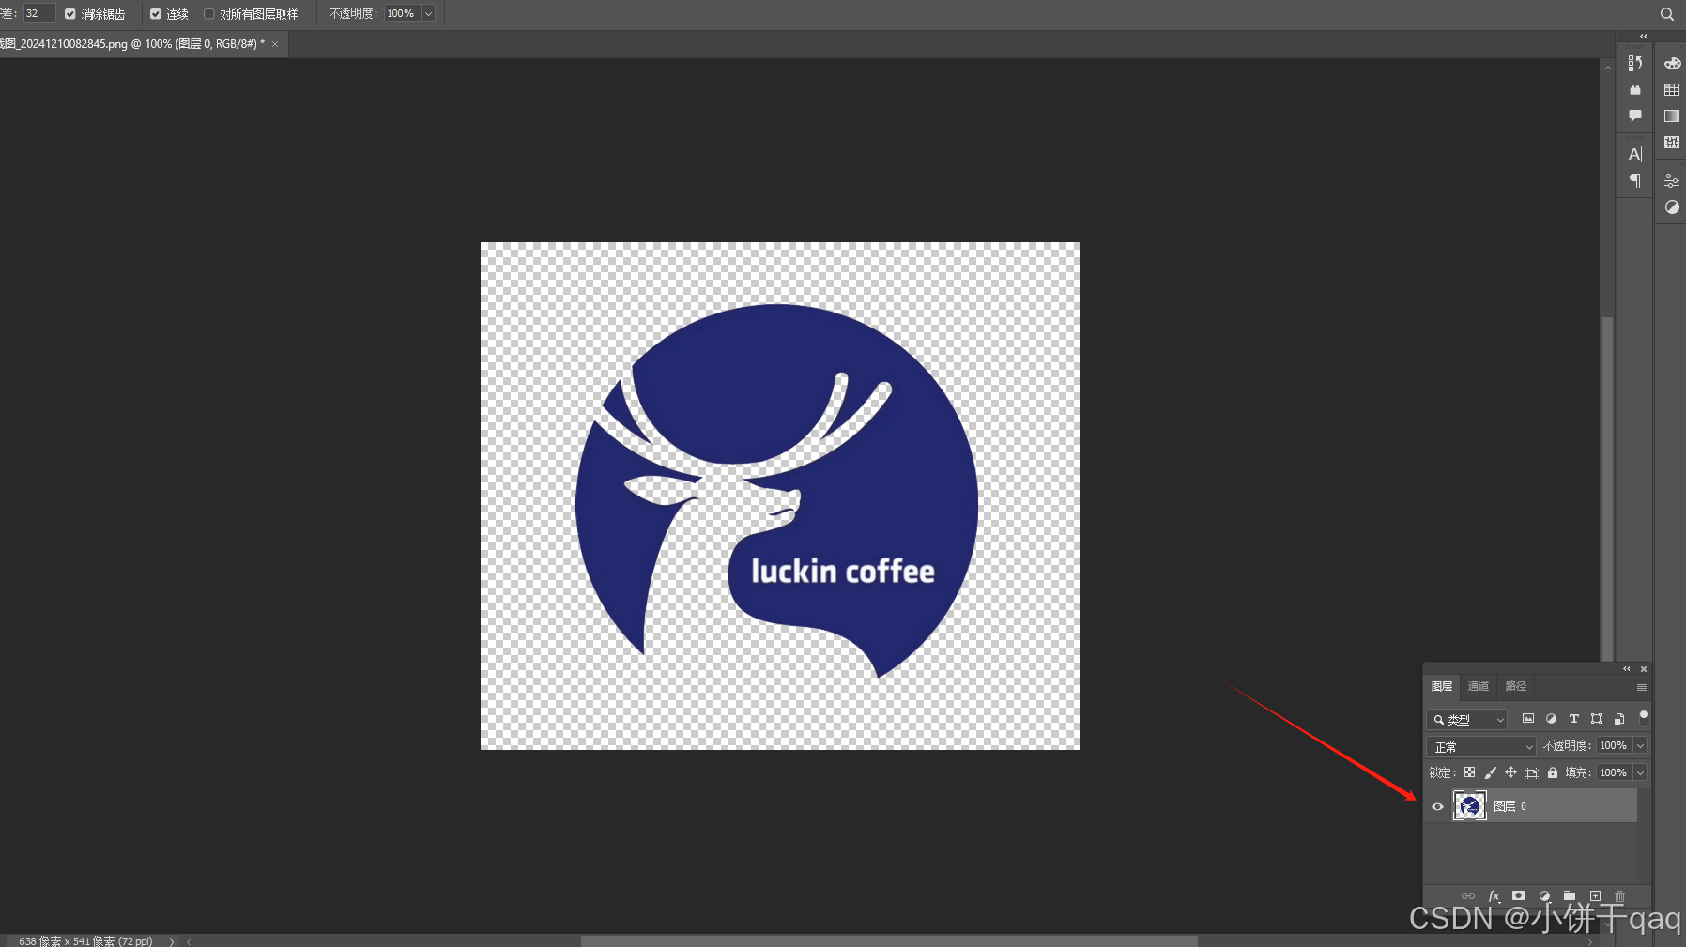Collapse the Layers panel to icons
Screen dimensions: 1686x947
pyautogui.click(x=1627, y=669)
